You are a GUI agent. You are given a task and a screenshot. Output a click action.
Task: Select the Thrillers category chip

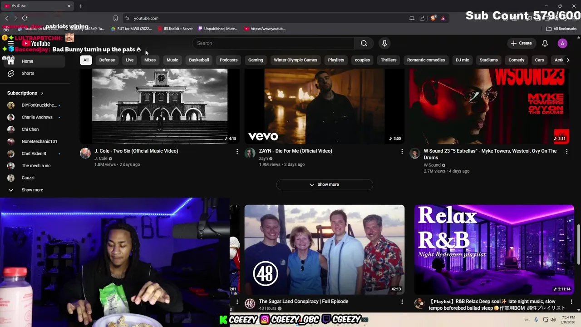pos(389,60)
